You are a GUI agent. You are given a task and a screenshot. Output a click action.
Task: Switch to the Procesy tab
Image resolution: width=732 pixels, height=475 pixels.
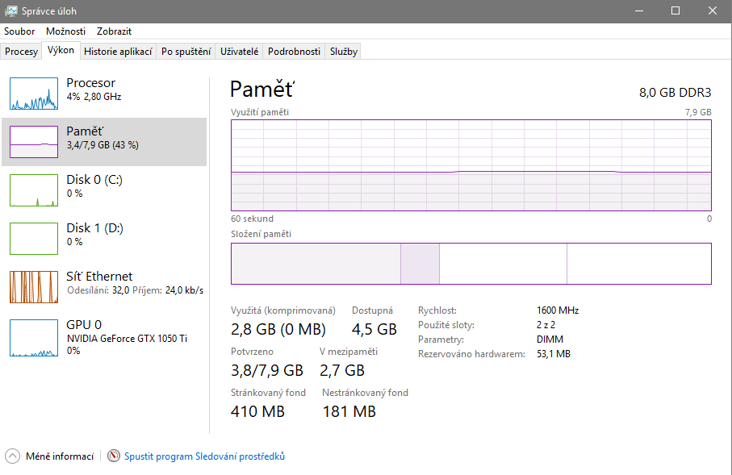coord(22,52)
